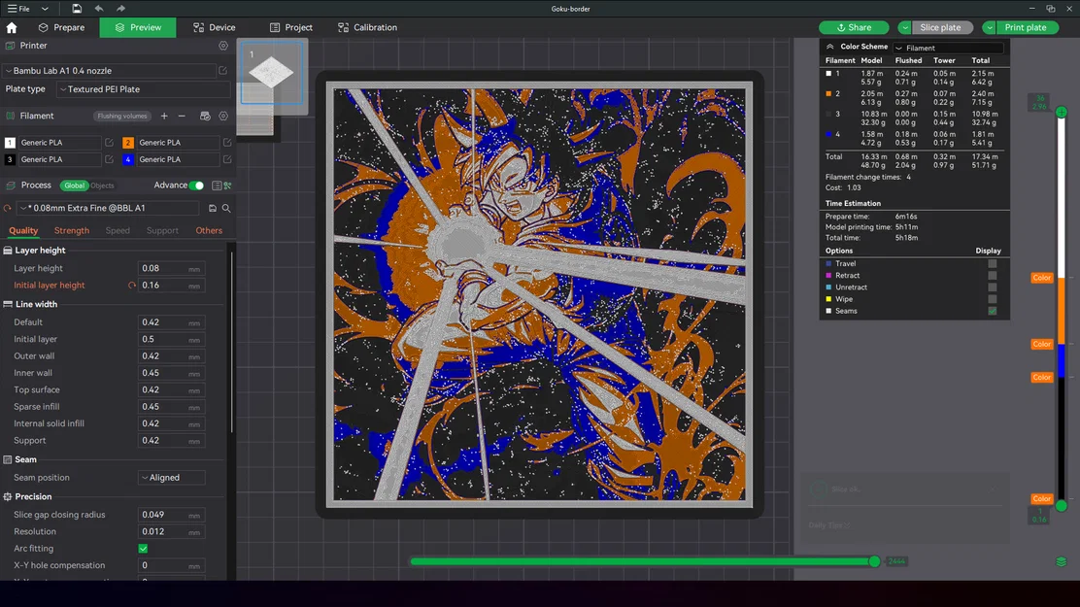Click the horizontal move slider handle
Screen dimensions: 1080x607
[x=875, y=561]
